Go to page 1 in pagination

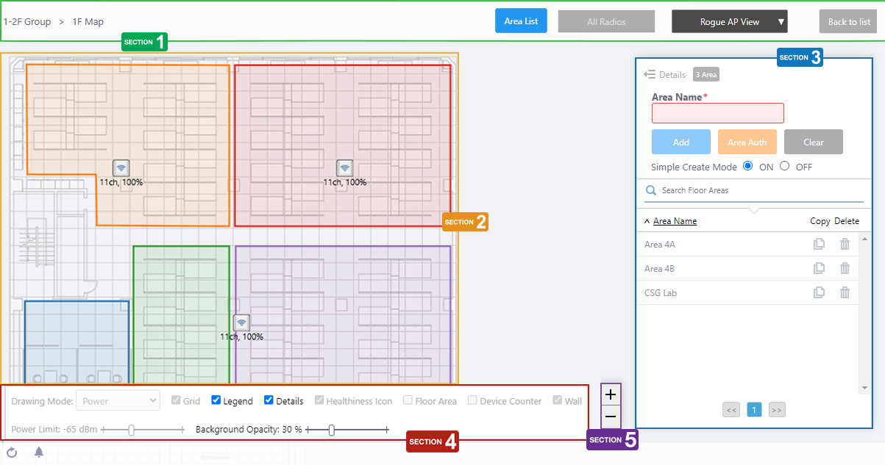click(x=754, y=410)
